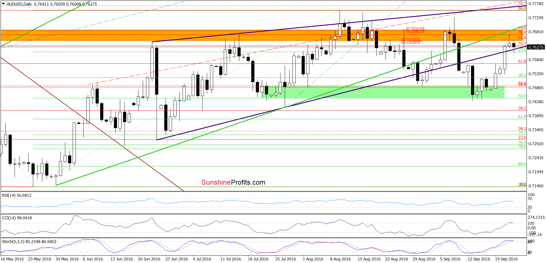Select the 0.76484 price label box

pos(411,41)
